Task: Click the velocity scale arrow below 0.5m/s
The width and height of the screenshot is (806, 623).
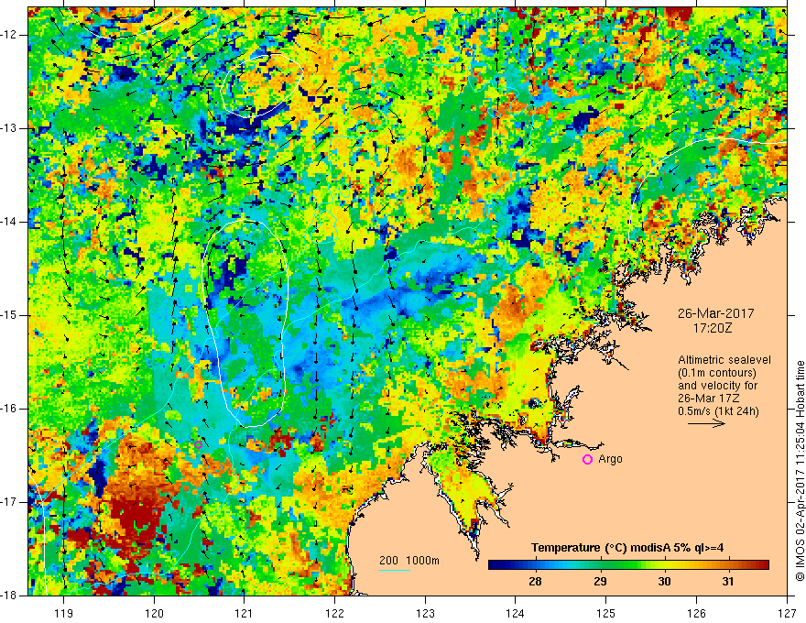Action: tap(706, 423)
